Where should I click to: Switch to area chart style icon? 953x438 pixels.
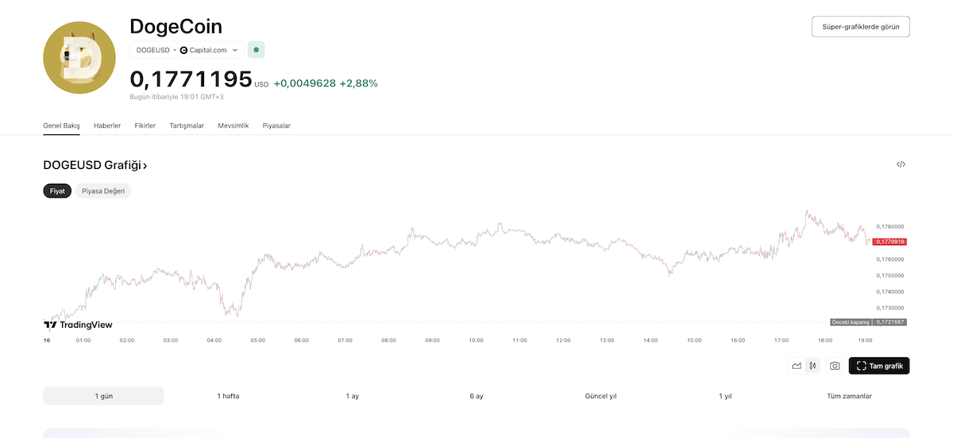[797, 366]
